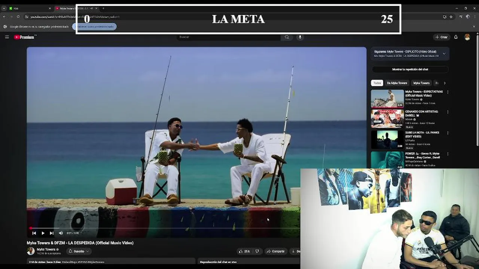Mute the video volume speaker icon
The width and height of the screenshot is (479, 269).
click(61, 233)
